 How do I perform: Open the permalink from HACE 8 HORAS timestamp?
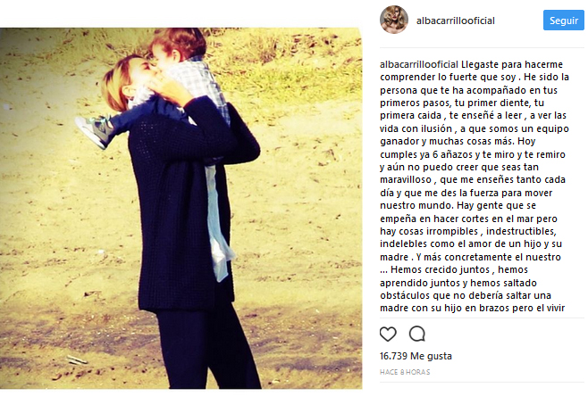[405, 372]
